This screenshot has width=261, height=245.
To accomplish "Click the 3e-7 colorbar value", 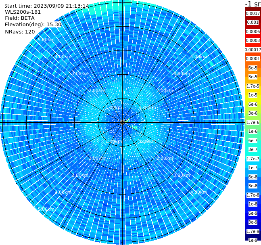I will coord(253,149).
